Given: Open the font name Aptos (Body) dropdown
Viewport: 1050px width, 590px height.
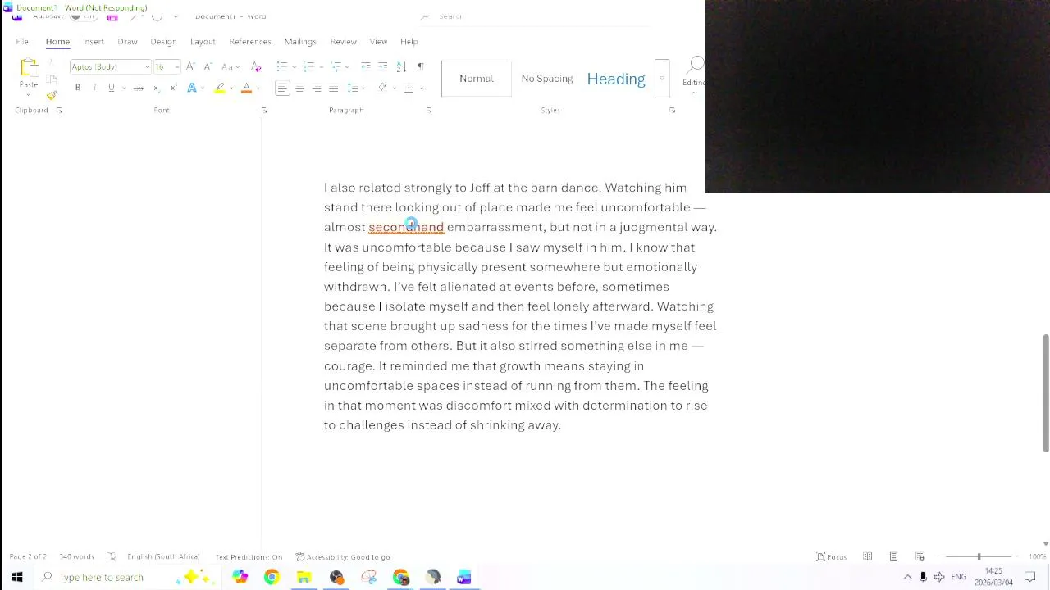Looking at the screenshot, I should [x=147, y=67].
